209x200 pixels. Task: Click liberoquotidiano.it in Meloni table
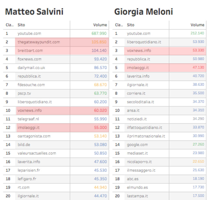pos(144,42)
